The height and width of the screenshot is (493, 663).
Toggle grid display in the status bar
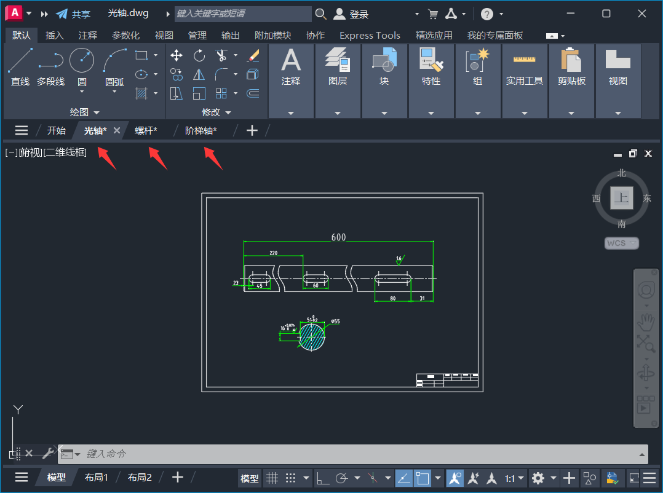tap(272, 478)
